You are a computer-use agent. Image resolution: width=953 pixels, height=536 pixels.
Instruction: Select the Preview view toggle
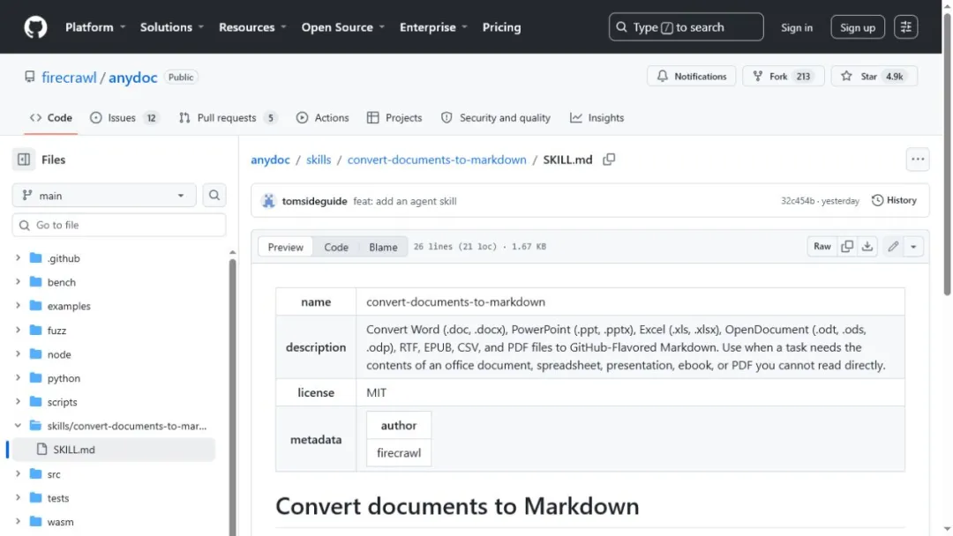[x=286, y=247]
